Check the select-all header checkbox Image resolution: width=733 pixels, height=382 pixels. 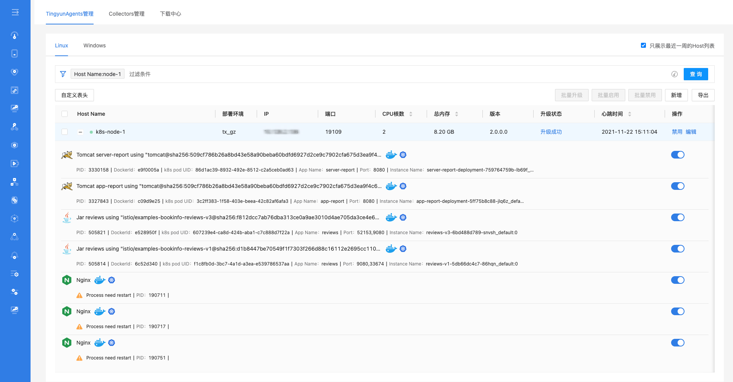(x=65, y=114)
